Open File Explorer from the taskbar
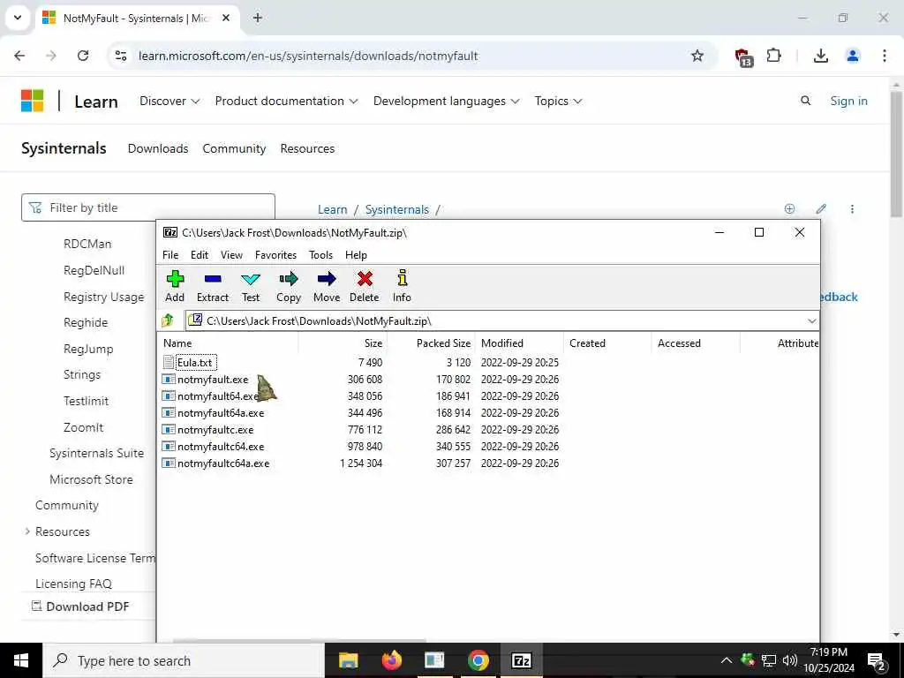Image resolution: width=904 pixels, height=678 pixels. click(x=348, y=660)
